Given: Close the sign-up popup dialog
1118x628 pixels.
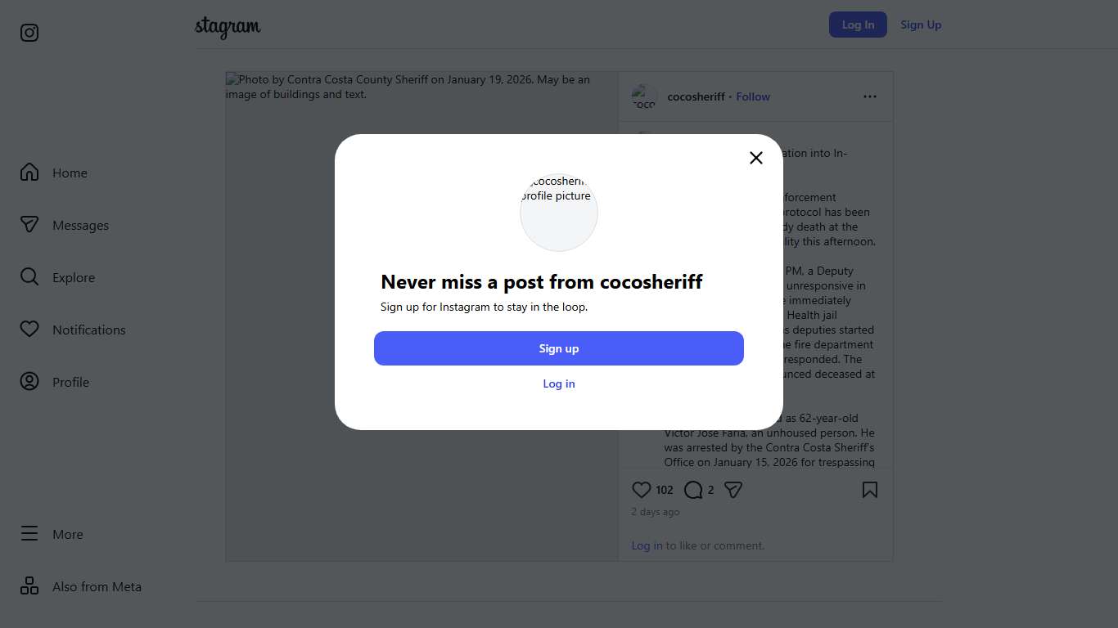Looking at the screenshot, I should [756, 158].
